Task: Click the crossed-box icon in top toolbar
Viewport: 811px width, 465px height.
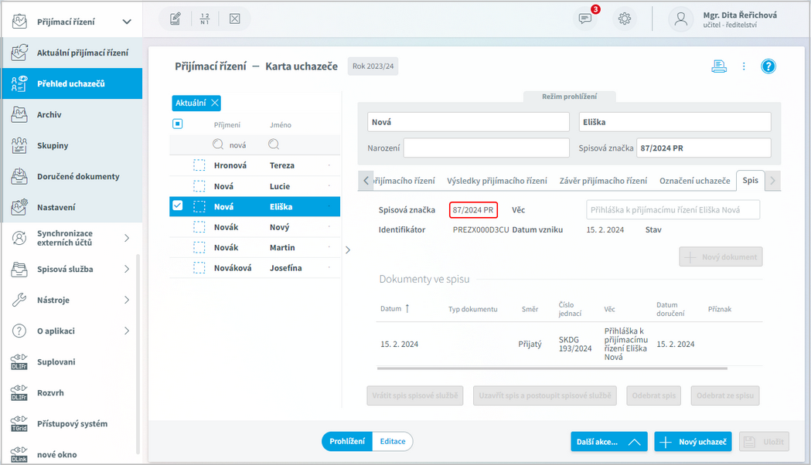Action: pos(234,19)
